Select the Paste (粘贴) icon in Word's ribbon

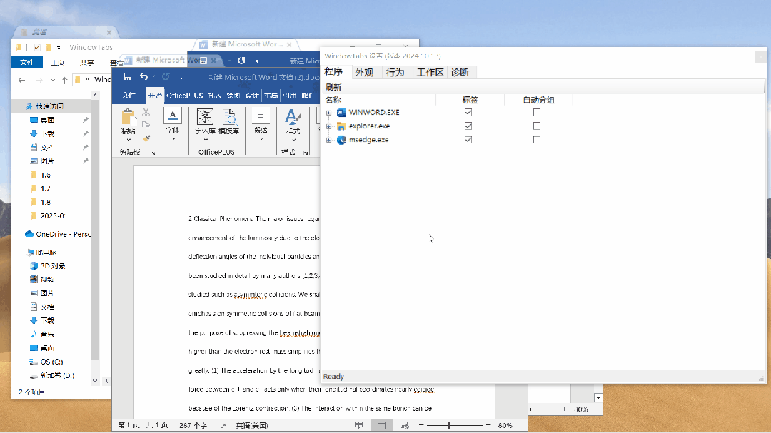coord(129,118)
